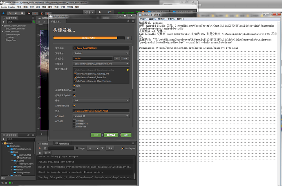The height and width of the screenshot is (186, 282).
Task: Open the Format(O) menu in Notepad
Action: pos(161,19)
